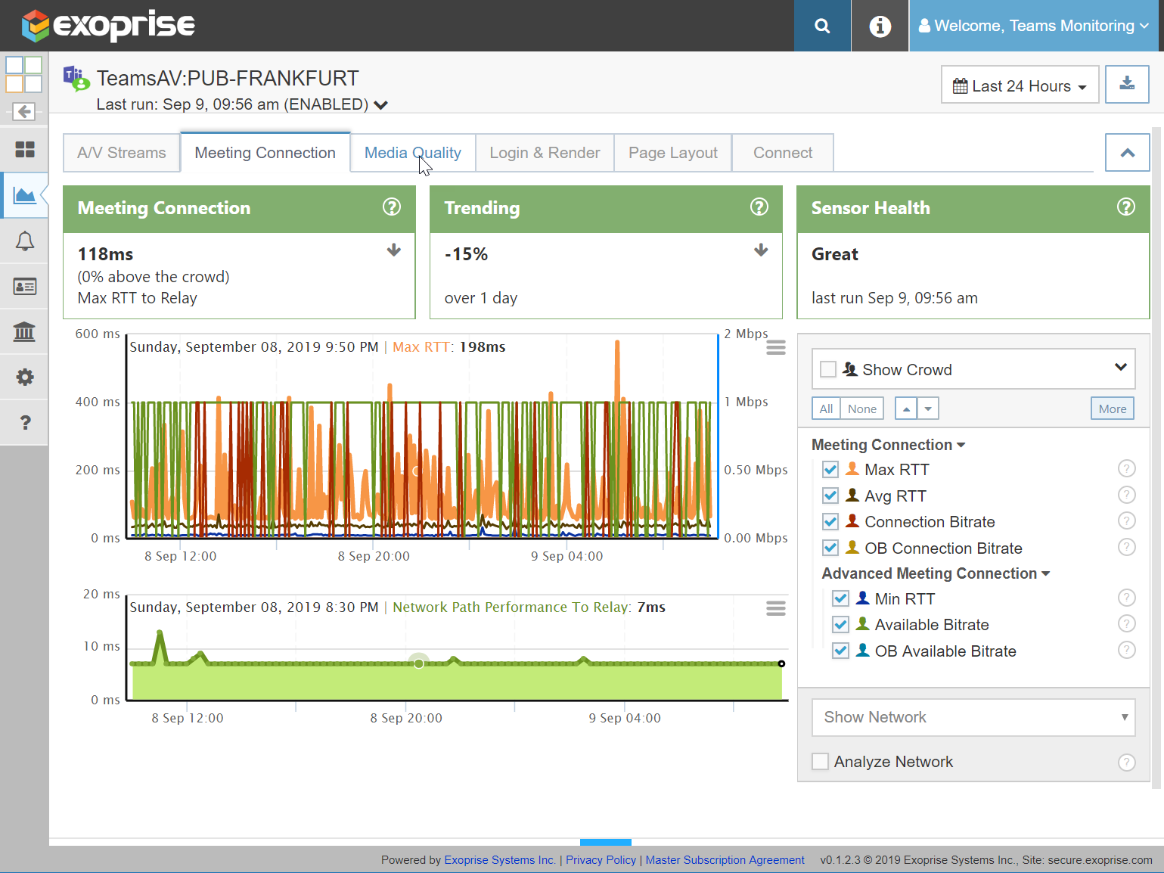Open the Exoprise Systems Inc. link

pos(500,860)
